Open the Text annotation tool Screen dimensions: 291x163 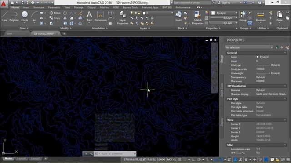click(89, 16)
